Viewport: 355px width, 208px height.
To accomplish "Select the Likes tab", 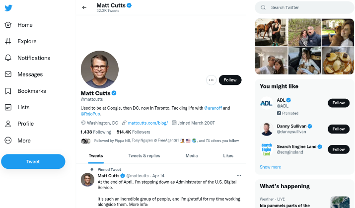I will coord(228,156).
